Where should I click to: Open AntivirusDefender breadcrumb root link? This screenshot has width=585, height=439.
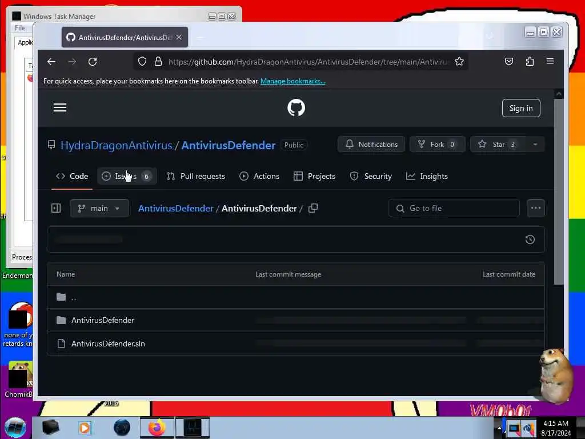coord(176,208)
